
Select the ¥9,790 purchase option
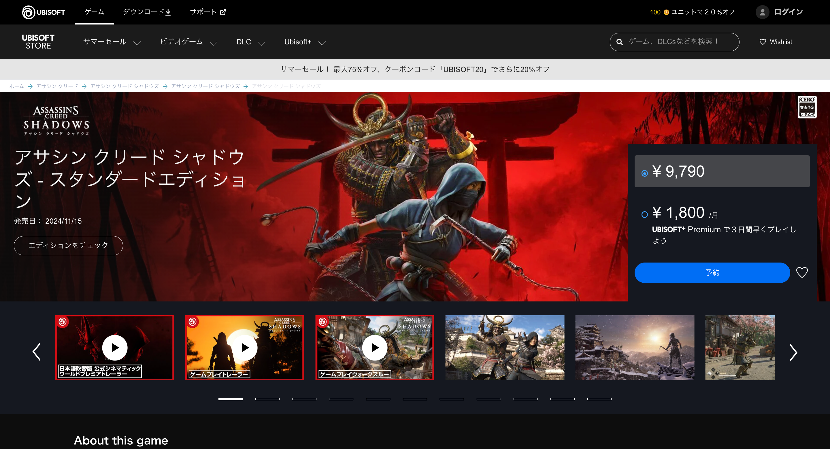pos(644,173)
